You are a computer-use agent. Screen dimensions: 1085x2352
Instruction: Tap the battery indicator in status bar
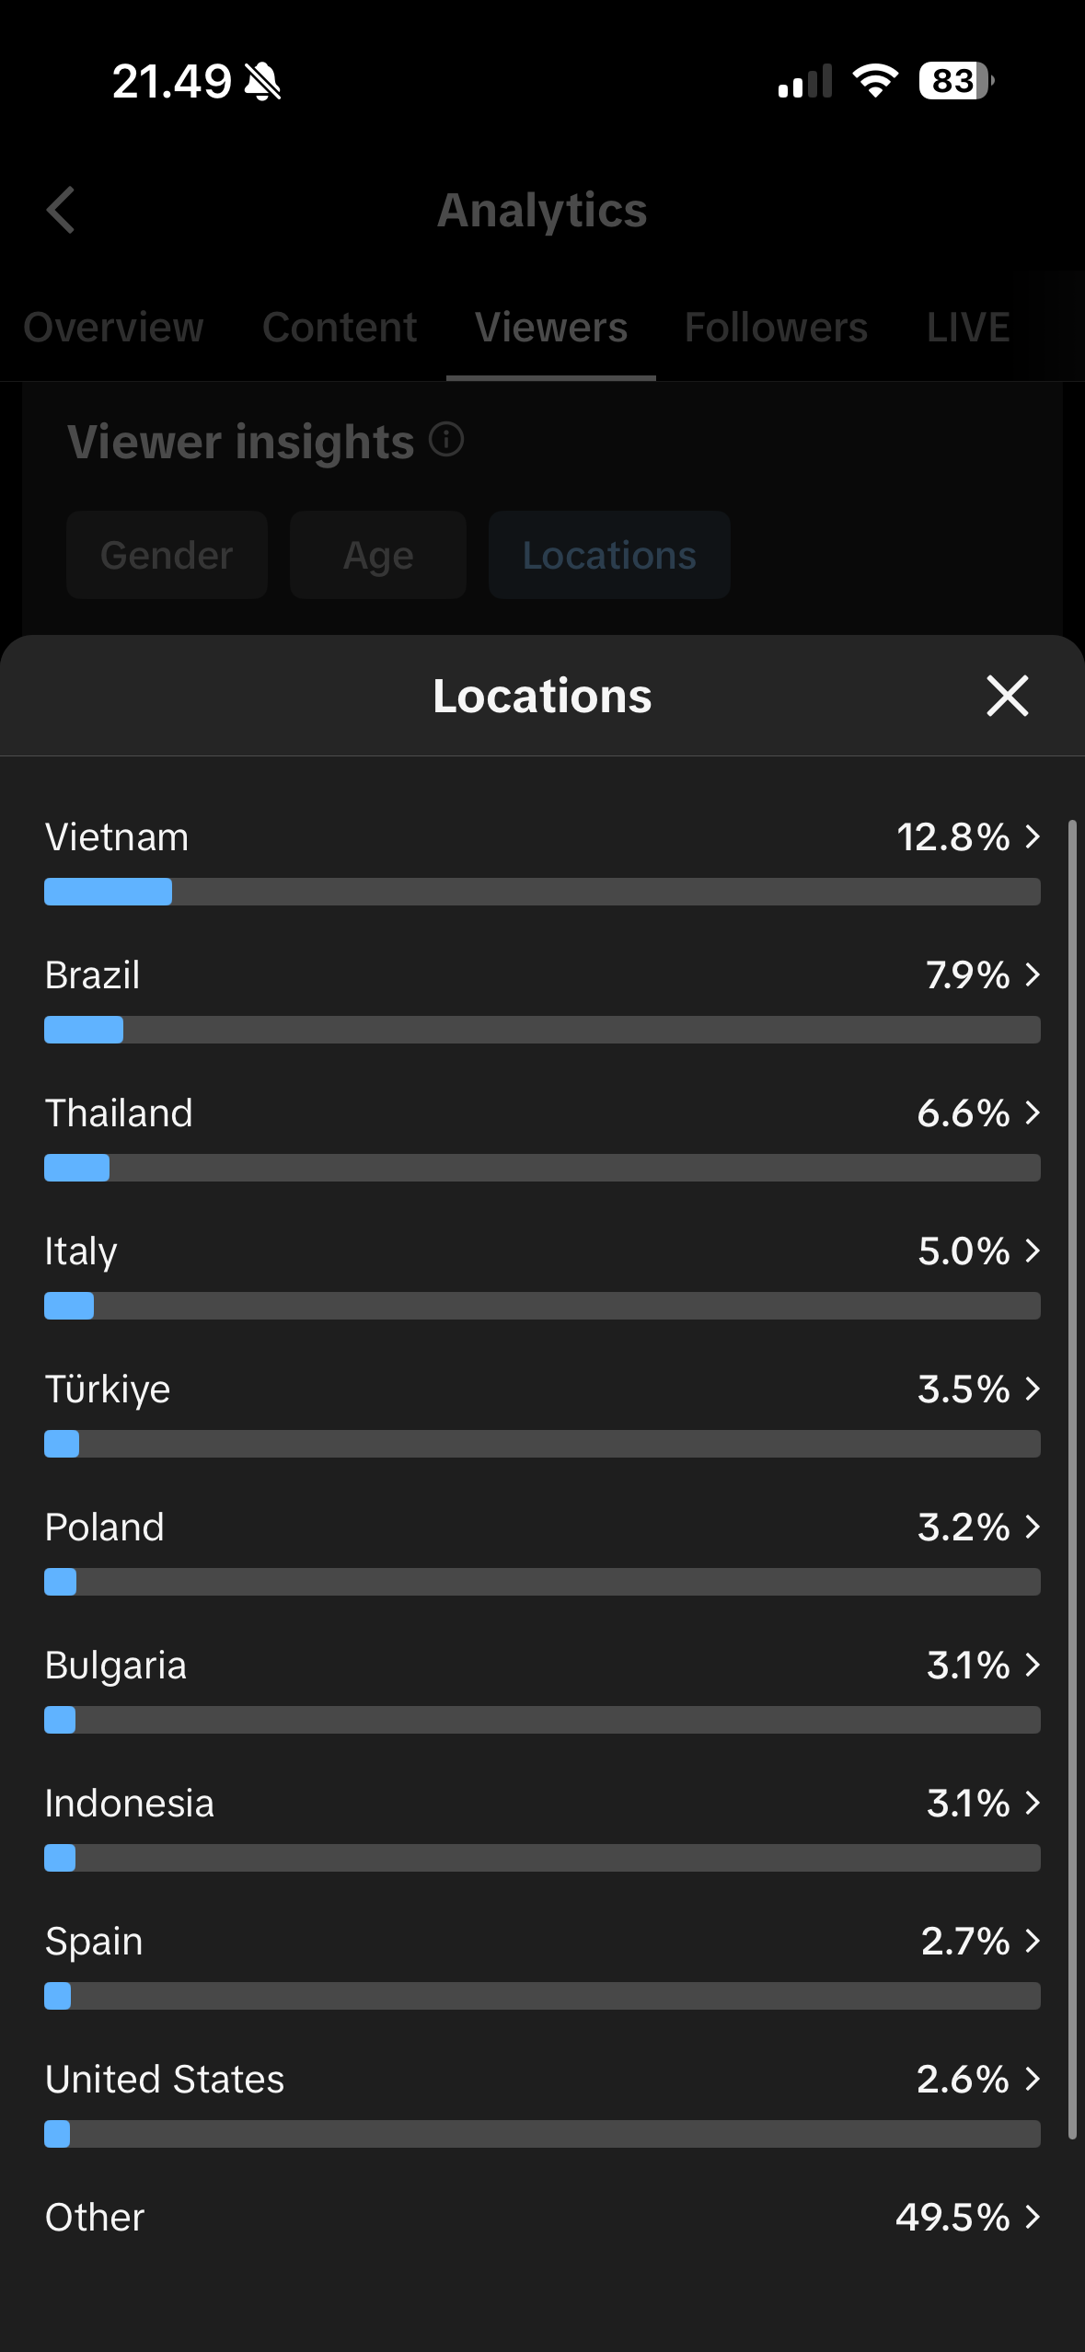956,81
